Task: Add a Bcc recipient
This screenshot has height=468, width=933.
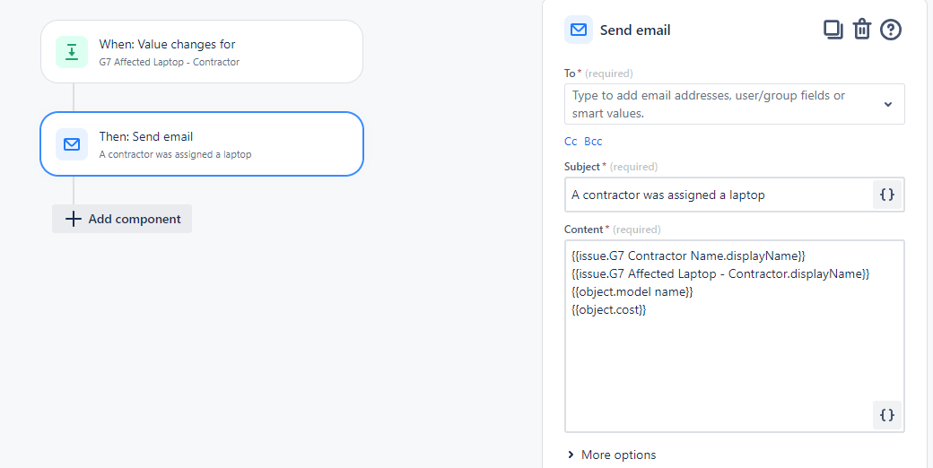Action: tap(593, 142)
